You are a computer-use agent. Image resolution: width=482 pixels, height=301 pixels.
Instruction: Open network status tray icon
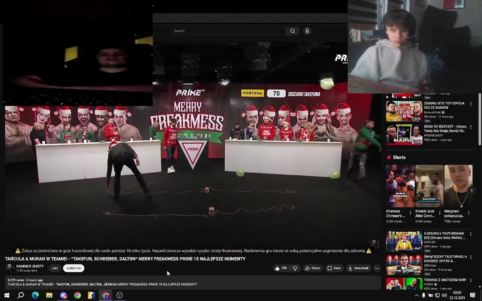[x=437, y=295]
